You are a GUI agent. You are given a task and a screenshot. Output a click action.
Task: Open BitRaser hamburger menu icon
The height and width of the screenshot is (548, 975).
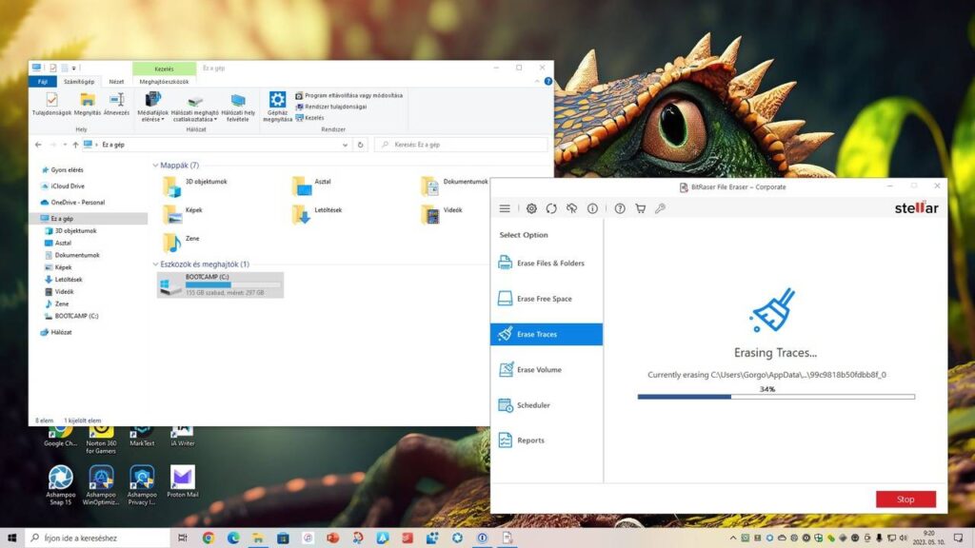[x=505, y=208]
